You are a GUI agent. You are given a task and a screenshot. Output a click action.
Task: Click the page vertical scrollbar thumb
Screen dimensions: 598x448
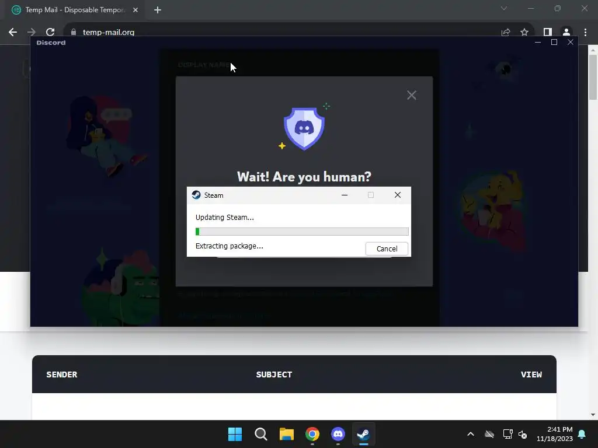[593, 77]
